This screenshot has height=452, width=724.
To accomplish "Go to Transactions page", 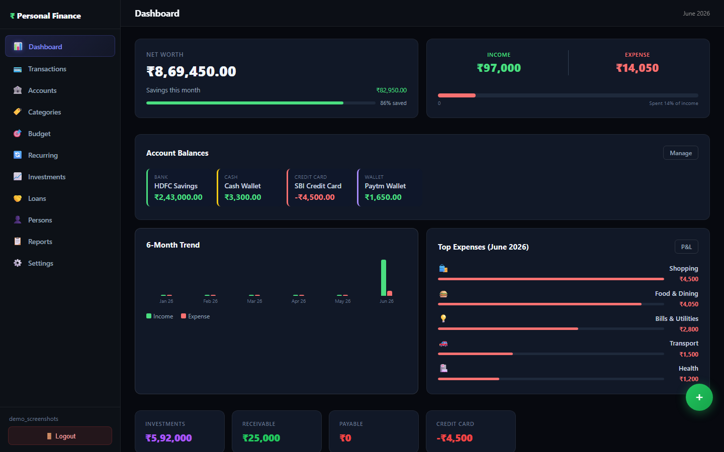I will tap(60, 69).
